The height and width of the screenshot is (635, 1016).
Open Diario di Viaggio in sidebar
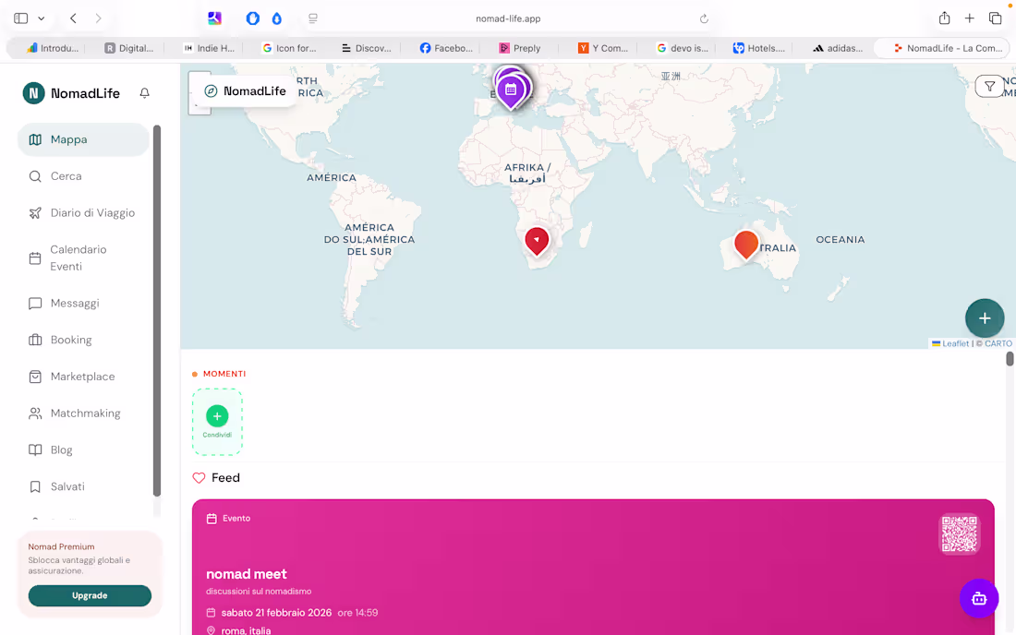92,213
